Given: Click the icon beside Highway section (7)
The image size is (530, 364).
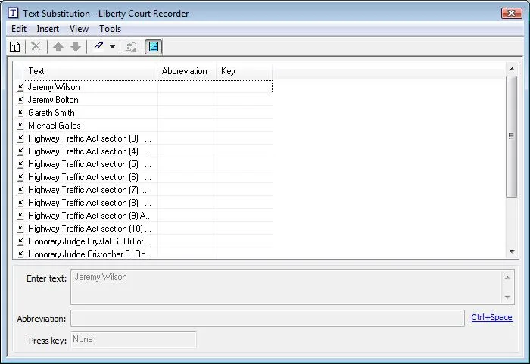Looking at the screenshot, I should [x=20, y=190].
